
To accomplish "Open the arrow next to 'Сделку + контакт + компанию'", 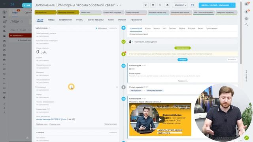I will (x=234, y=5).
